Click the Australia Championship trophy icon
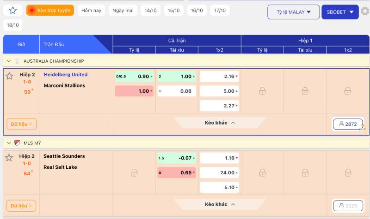 pos(17,61)
